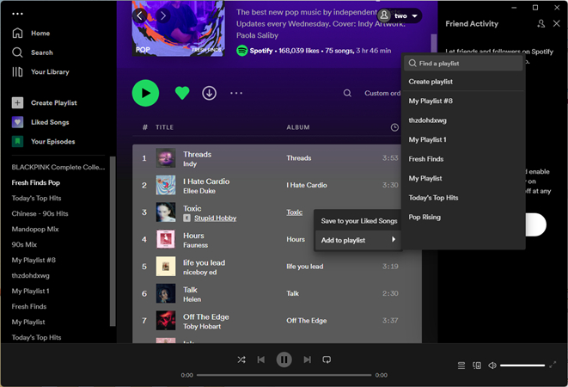Click the sidebar playlist list scrollbar

click(x=113, y=241)
